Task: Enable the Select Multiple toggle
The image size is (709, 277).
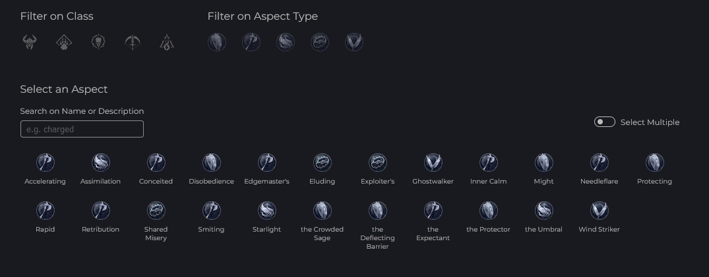Action: (605, 122)
